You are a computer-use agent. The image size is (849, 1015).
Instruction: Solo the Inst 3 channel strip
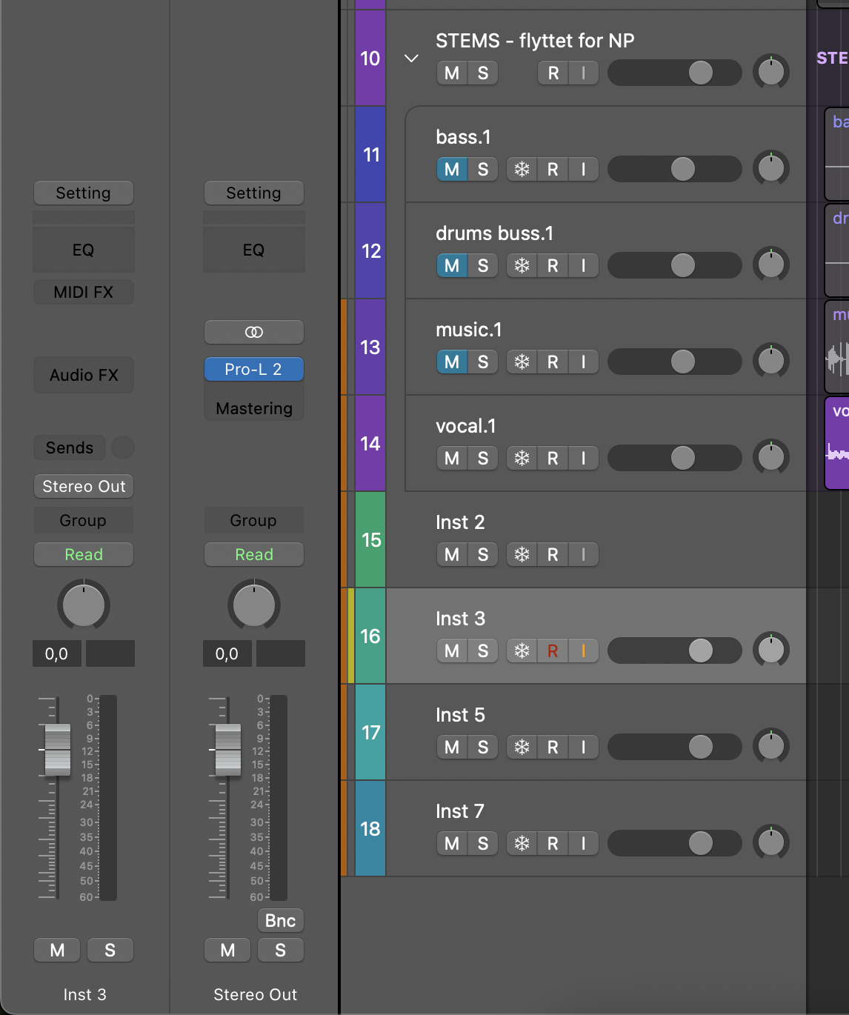pyautogui.click(x=110, y=950)
